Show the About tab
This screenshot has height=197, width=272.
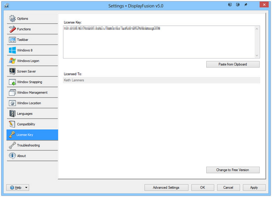coord(32,156)
